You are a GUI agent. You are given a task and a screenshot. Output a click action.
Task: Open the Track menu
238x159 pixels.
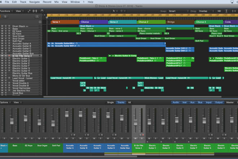click(23, 2)
